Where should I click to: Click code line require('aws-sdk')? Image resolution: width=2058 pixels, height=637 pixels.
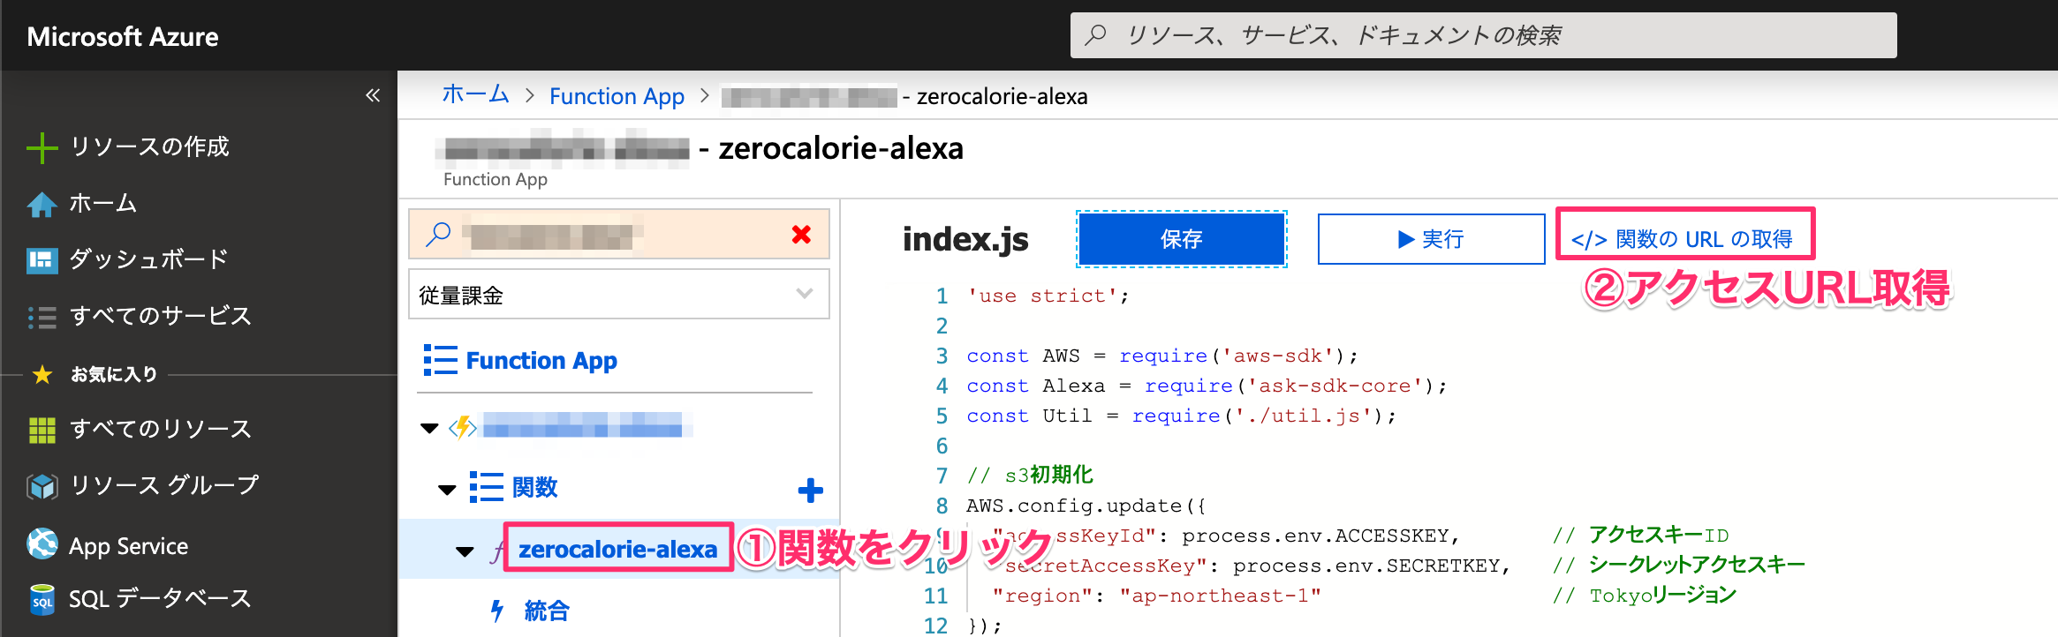(x=1161, y=356)
